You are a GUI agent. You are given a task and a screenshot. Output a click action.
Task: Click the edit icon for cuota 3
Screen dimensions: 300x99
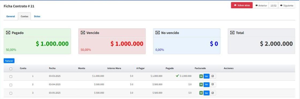pyautogui.click(x=213, y=93)
